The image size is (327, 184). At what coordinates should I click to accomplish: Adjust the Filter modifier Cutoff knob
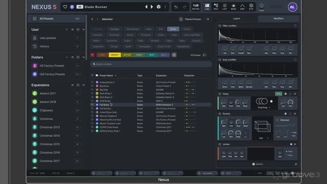pyautogui.click(x=241, y=50)
